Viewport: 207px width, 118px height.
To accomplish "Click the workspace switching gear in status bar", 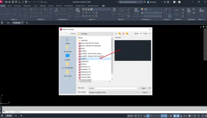I will [189, 116].
